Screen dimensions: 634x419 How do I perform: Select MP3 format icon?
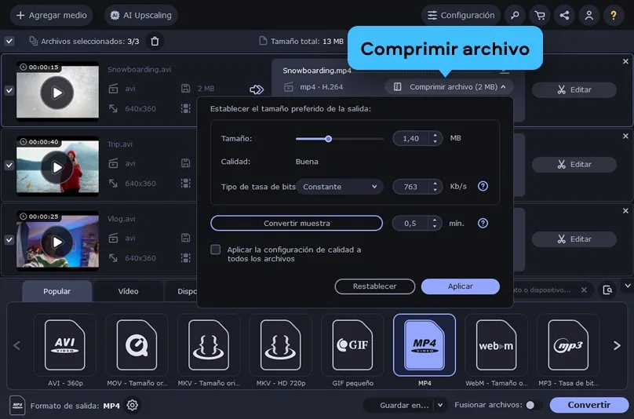click(x=568, y=345)
